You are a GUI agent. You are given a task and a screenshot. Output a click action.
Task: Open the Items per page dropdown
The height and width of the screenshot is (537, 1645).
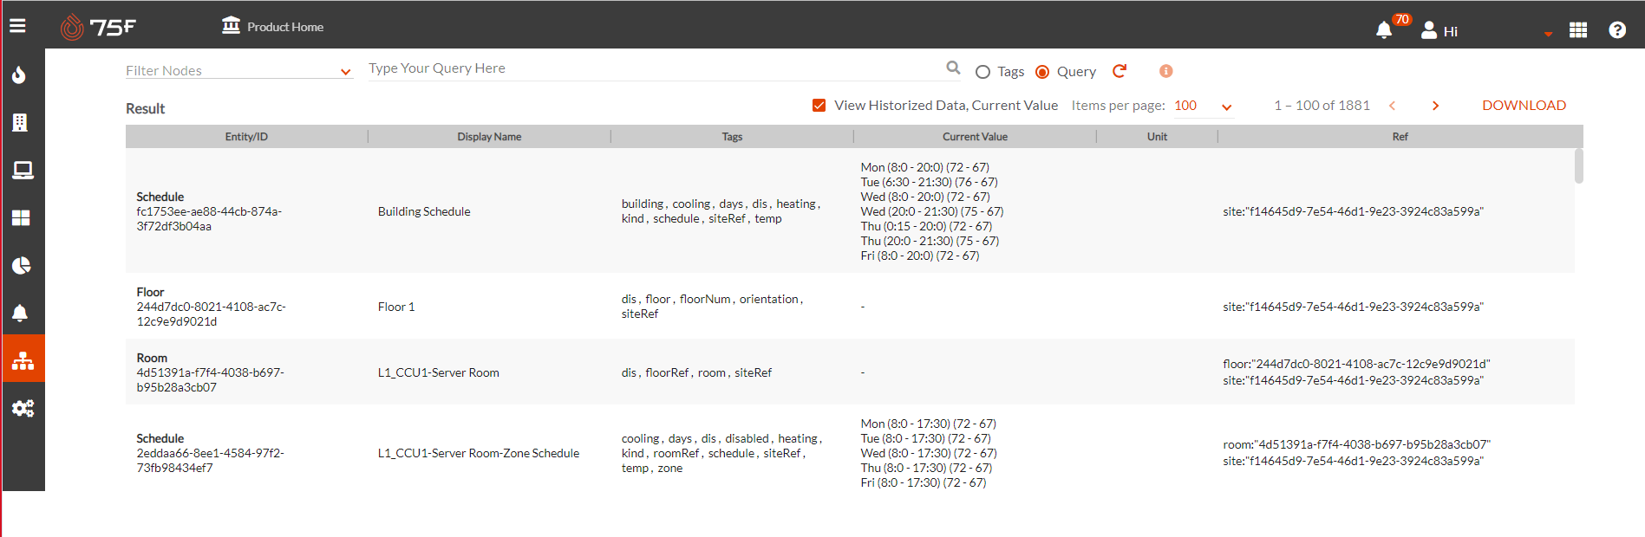coord(1204,106)
